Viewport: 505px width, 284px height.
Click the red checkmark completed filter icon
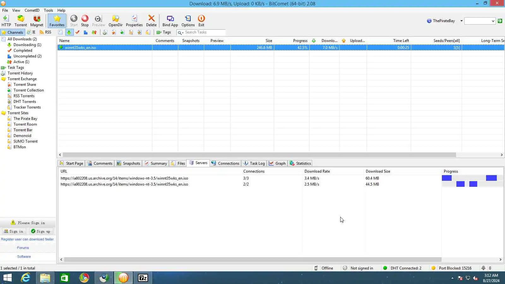pos(77,32)
